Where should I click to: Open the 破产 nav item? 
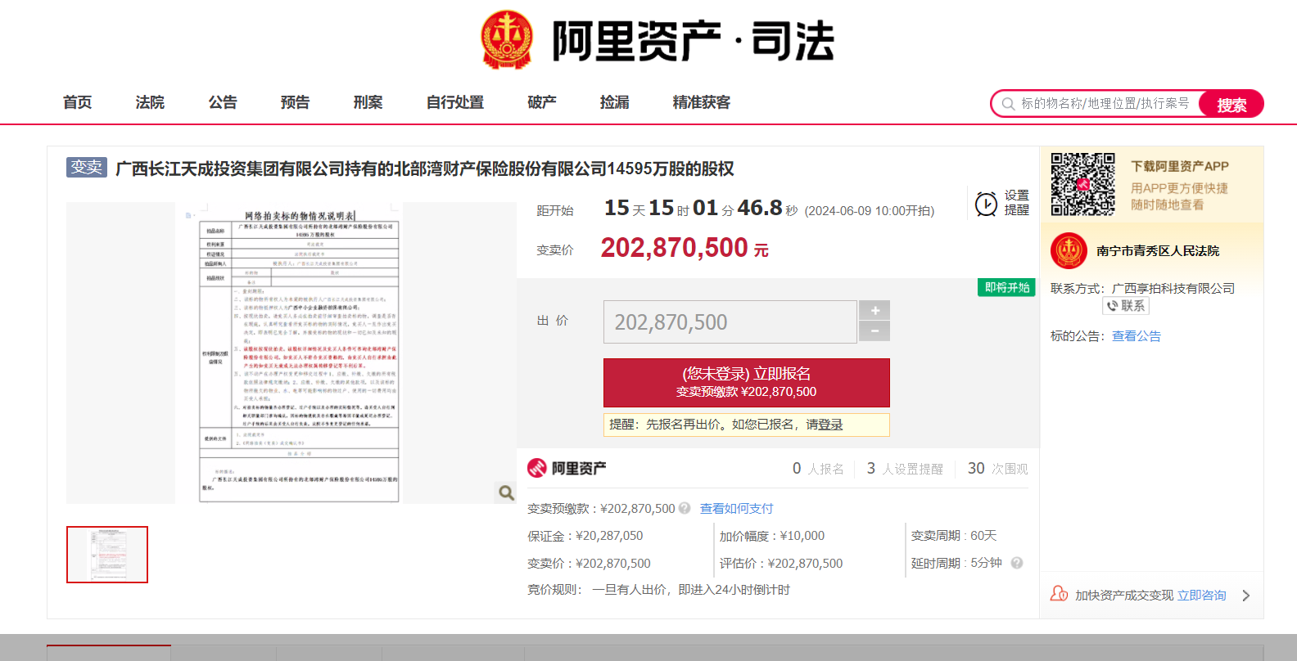[542, 102]
